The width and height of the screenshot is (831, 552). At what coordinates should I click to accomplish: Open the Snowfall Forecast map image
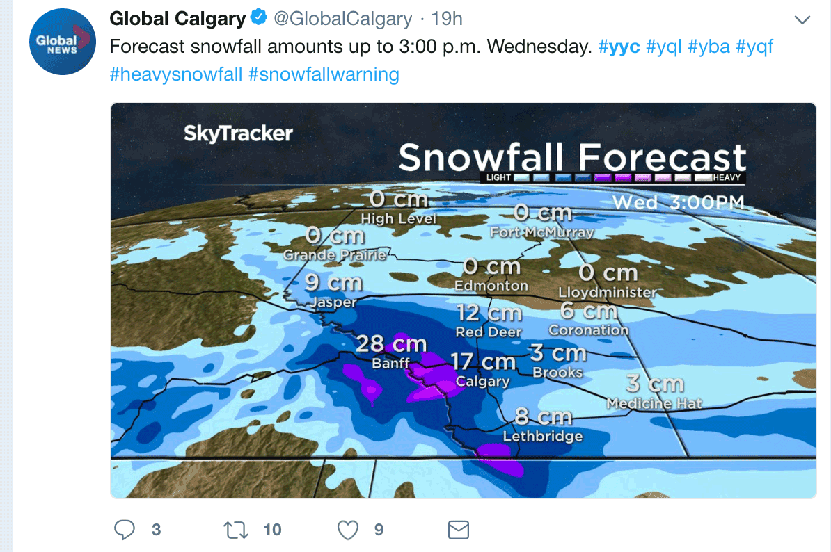click(464, 300)
